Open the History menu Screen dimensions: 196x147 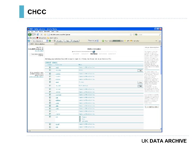pos(41,32)
